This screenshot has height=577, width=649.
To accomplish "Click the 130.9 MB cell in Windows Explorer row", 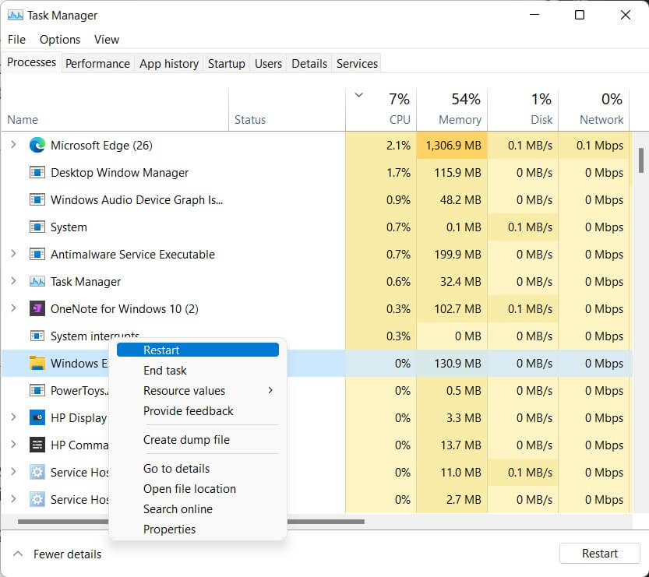I will click(x=452, y=363).
